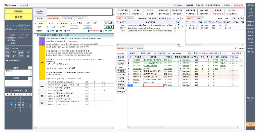The height and width of the screenshot is (135, 259).
Task: Open the 00 : No... exception reason dropdown in row 1
Action: pos(187,60)
